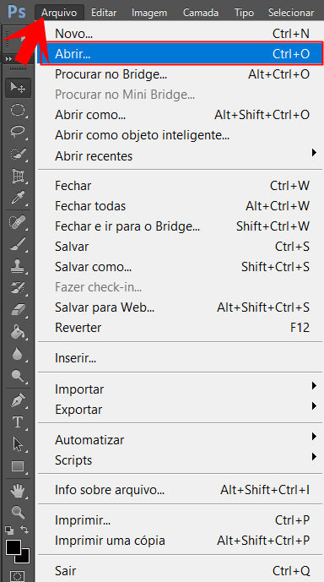Select the Move tool
324x582 pixels.
18,88
